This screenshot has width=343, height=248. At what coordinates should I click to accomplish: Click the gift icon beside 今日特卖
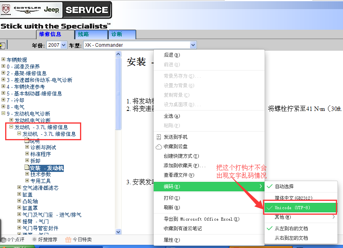click(68, 240)
